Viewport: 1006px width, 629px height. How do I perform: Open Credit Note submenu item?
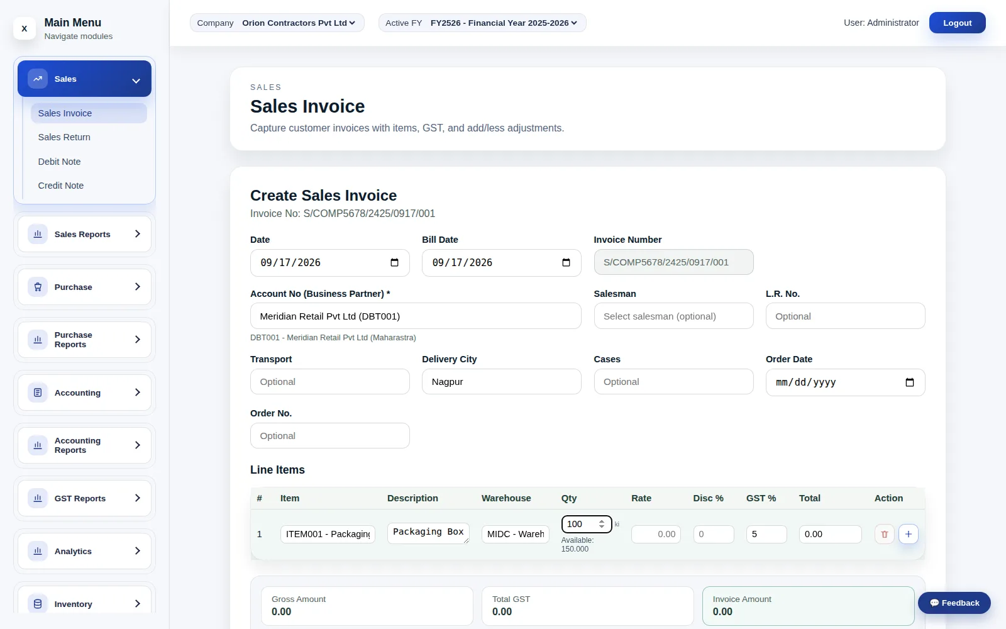pos(89,186)
